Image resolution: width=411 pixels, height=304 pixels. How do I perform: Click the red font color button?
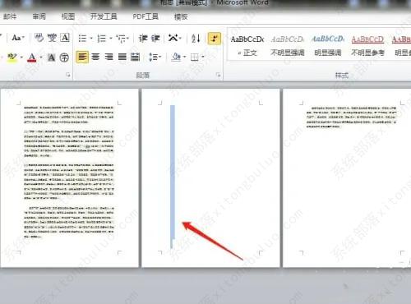[x=32, y=58]
